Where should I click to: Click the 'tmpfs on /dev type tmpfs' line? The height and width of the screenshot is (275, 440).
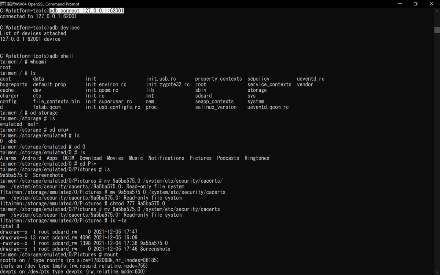(74, 266)
